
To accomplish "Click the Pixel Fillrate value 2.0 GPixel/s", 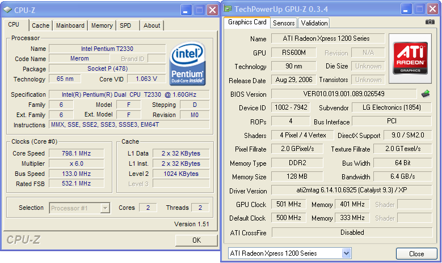I will (297, 149).
